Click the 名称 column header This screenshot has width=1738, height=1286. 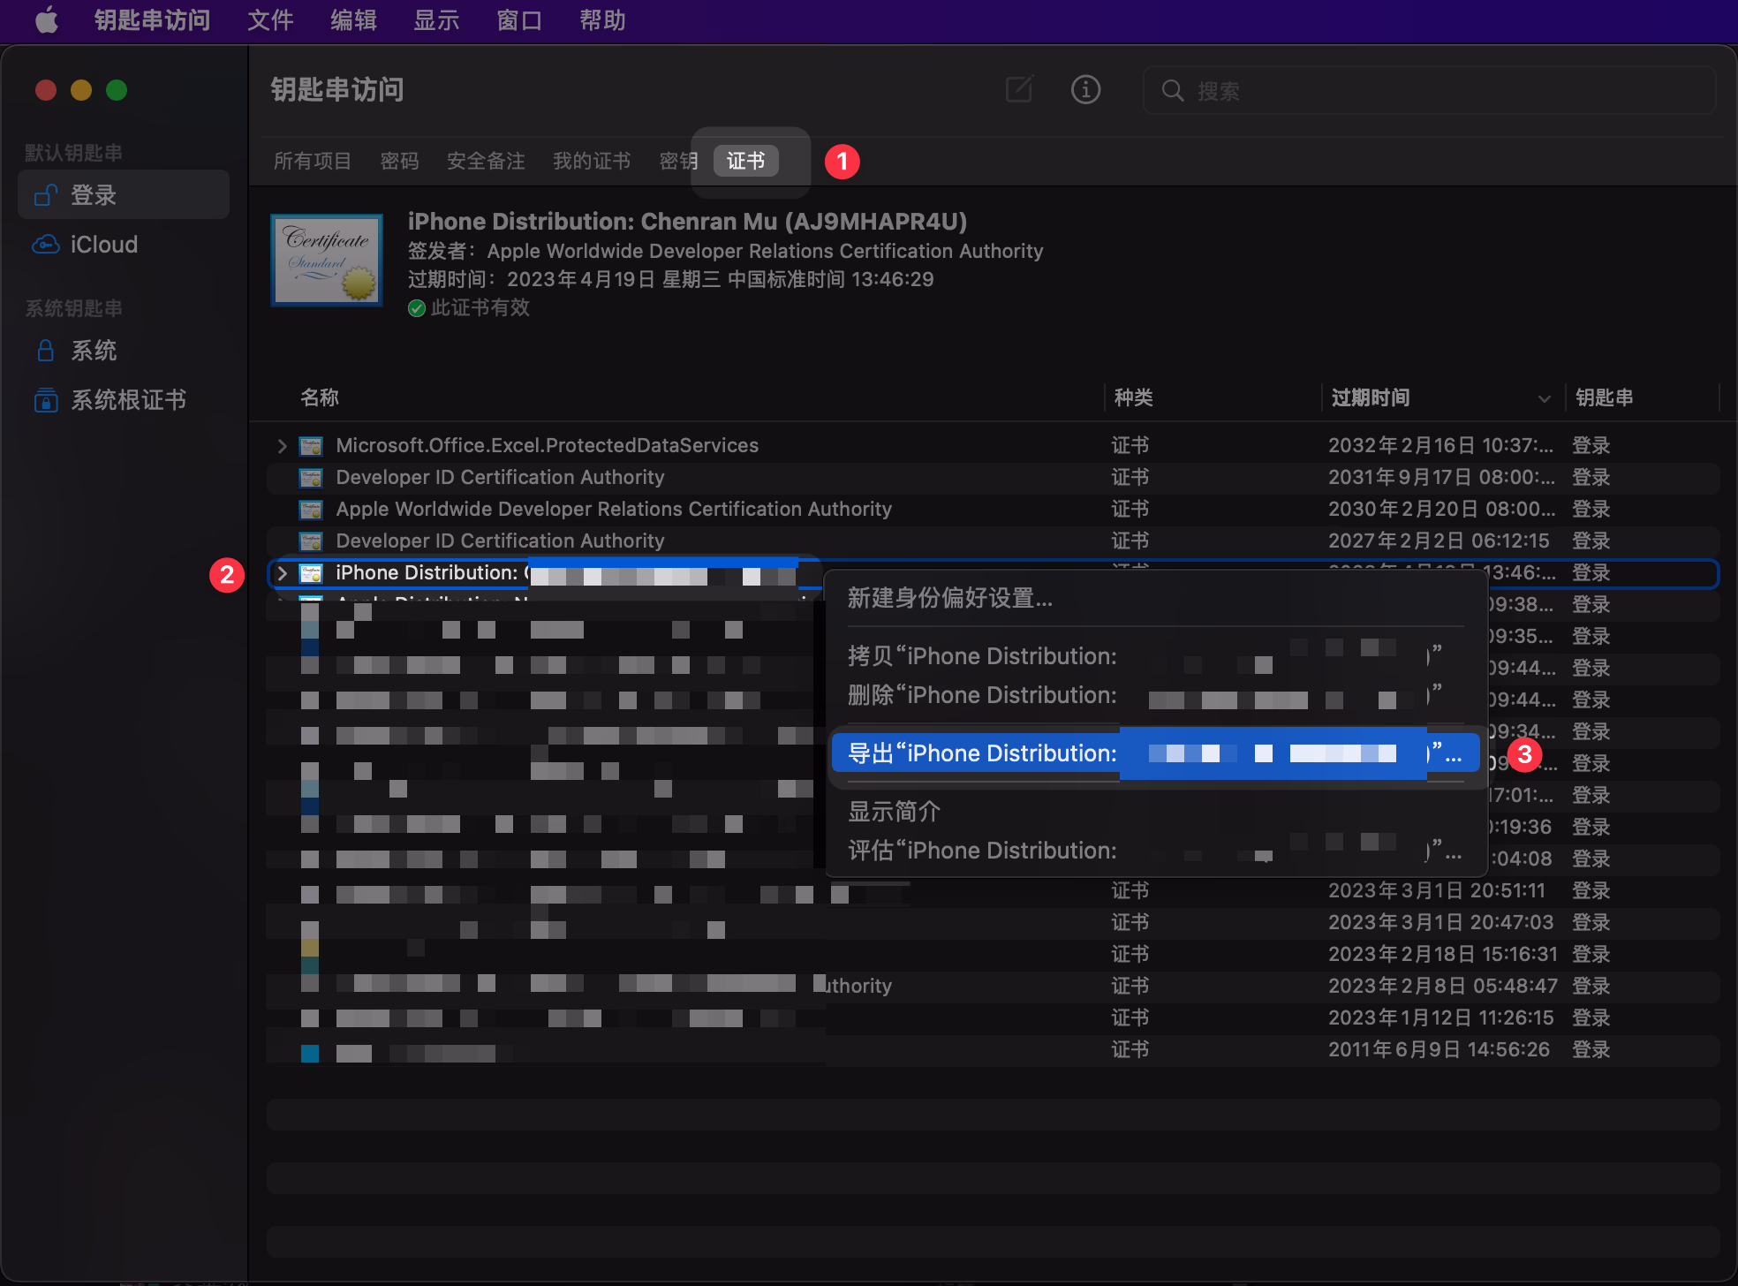point(320,398)
